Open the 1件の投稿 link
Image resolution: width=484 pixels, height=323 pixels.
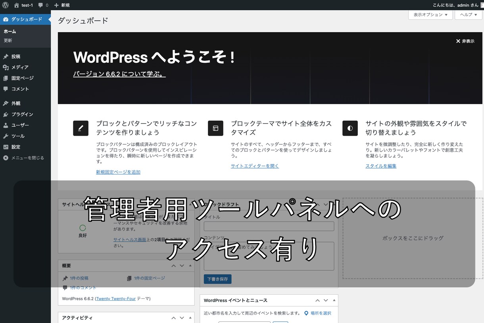[79, 278]
